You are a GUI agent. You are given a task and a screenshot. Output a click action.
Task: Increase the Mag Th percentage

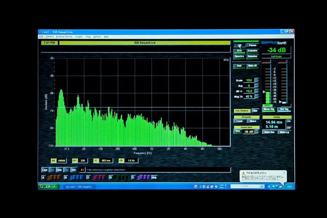point(257,95)
